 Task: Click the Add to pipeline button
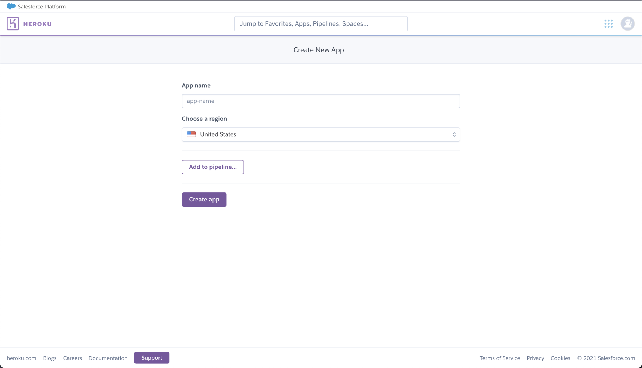click(212, 167)
